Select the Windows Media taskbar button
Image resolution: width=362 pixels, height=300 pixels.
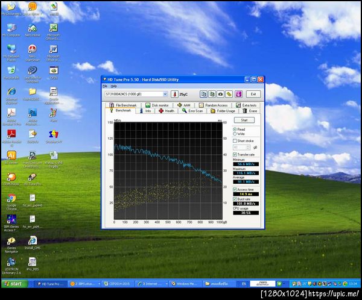[185, 284]
